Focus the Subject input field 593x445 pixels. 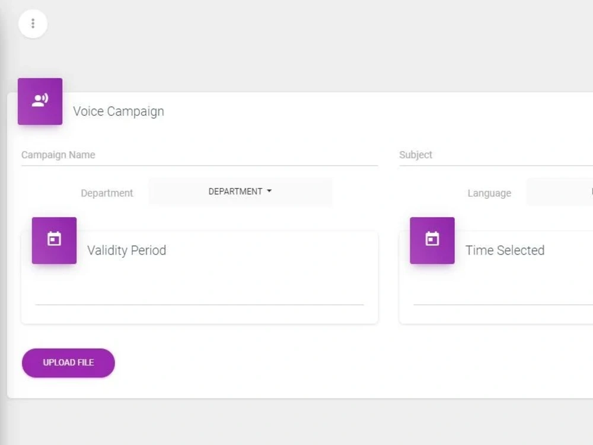tap(496, 155)
